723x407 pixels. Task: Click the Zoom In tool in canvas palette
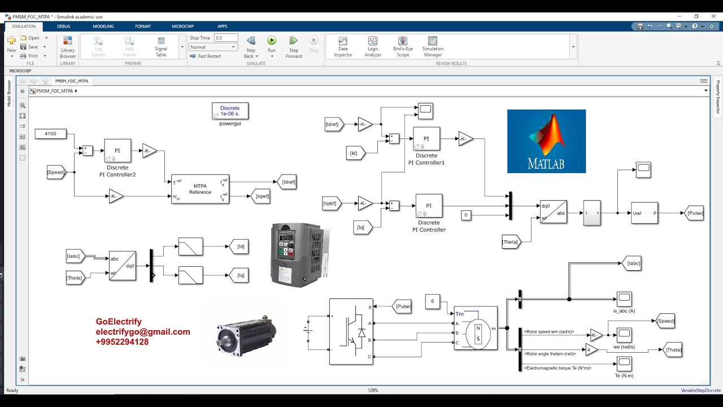pos(23,106)
